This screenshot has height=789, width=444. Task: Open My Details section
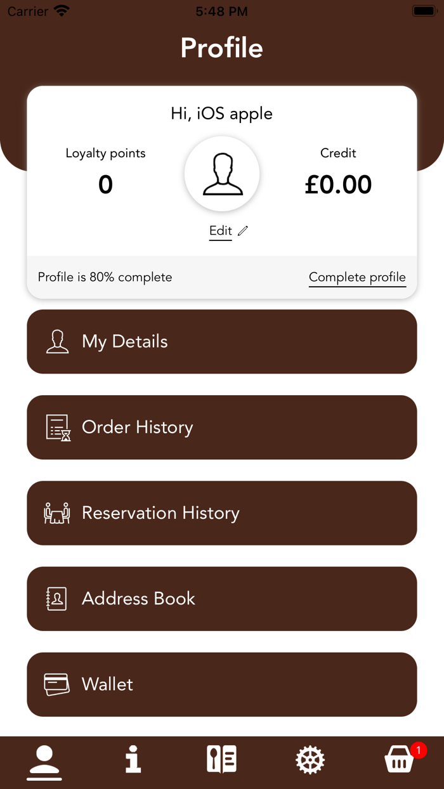click(222, 342)
